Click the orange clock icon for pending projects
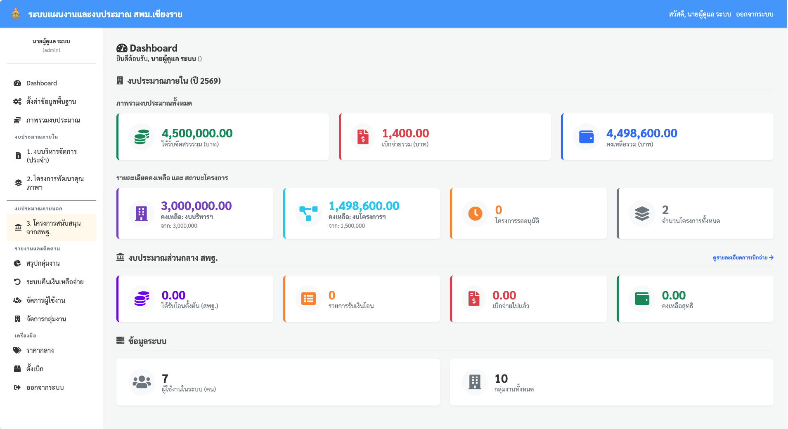This screenshot has height=429, width=788. coord(475,213)
